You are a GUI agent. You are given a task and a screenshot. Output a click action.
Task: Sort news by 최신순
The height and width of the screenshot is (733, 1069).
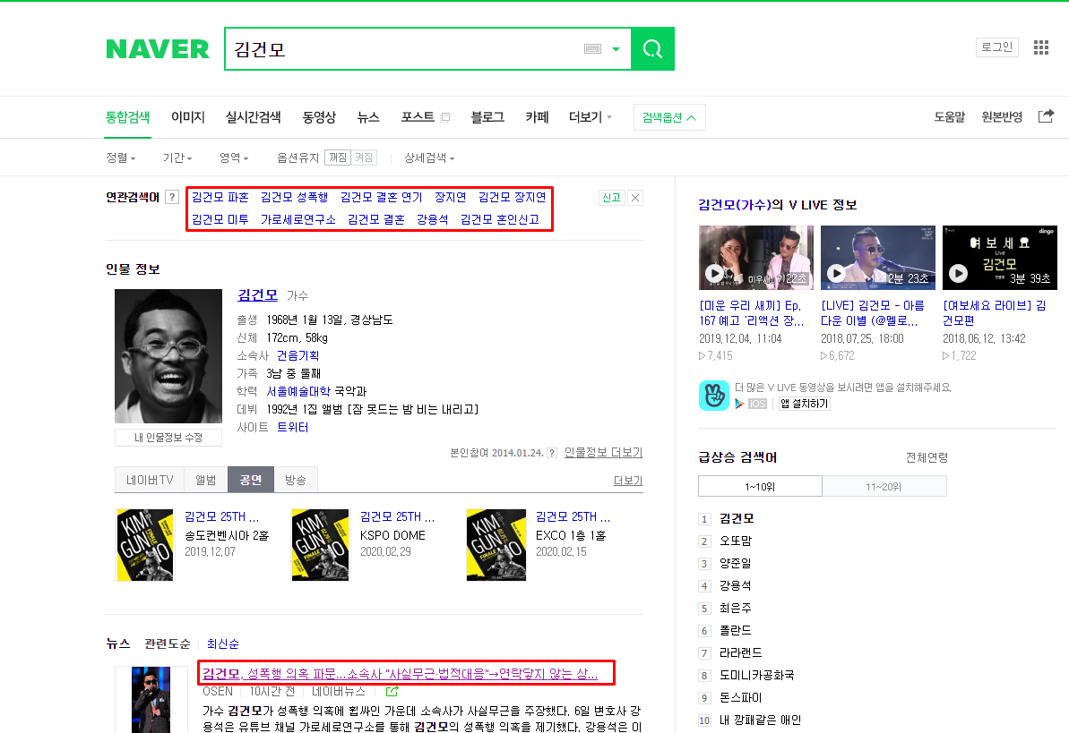click(x=223, y=644)
